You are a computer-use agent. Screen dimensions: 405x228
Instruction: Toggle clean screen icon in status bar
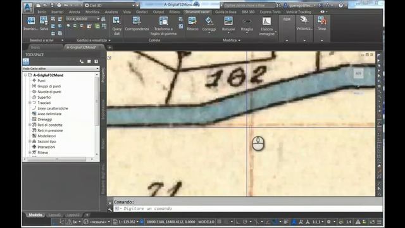[x=372, y=222]
